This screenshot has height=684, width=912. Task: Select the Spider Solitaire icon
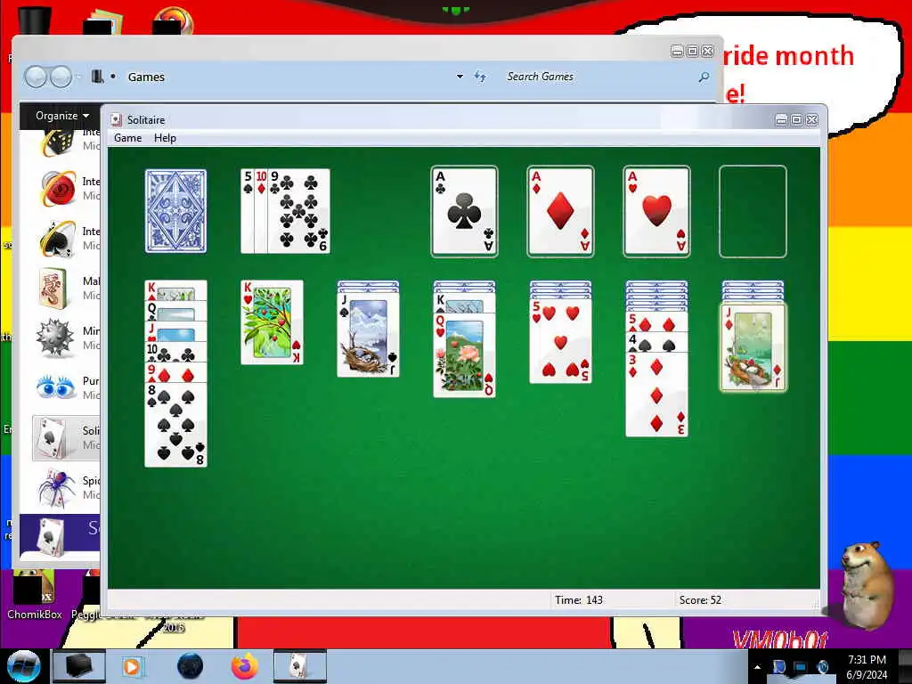click(x=56, y=488)
